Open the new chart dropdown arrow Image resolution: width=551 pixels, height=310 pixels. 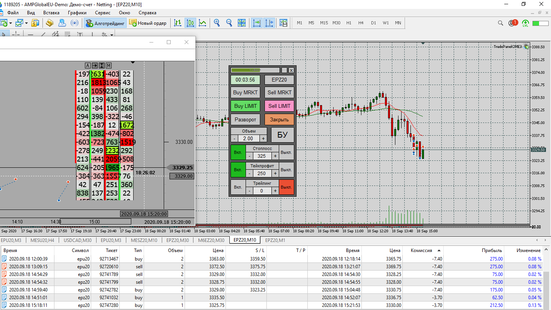pyautogui.click(x=10, y=23)
